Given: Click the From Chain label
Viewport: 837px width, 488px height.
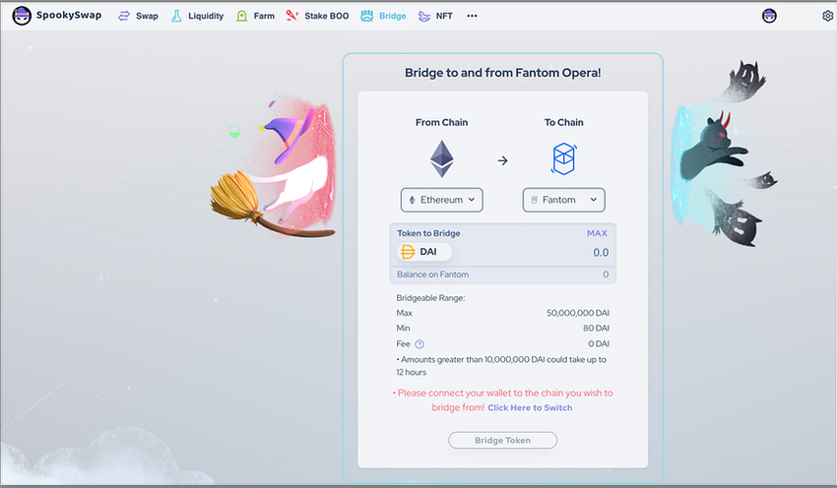Looking at the screenshot, I should [x=441, y=122].
